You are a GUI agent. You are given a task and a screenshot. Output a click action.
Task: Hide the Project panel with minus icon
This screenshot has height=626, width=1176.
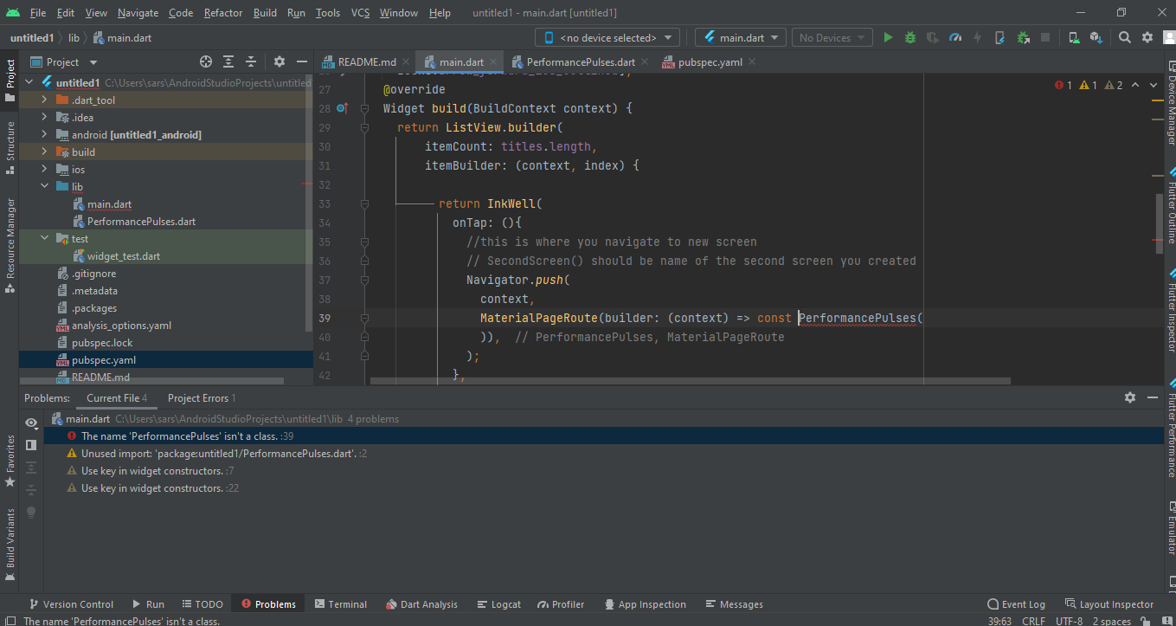tap(301, 61)
